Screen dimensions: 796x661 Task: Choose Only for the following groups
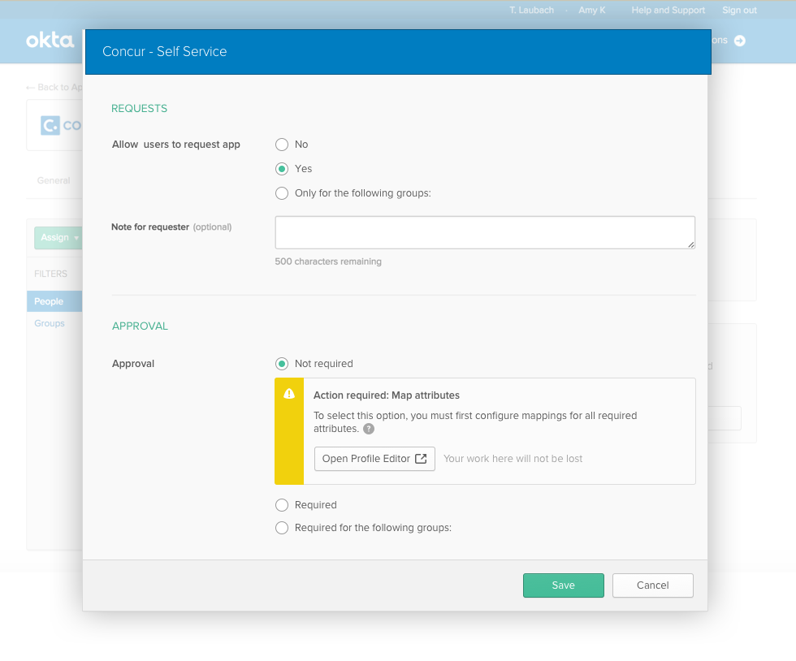tap(282, 193)
